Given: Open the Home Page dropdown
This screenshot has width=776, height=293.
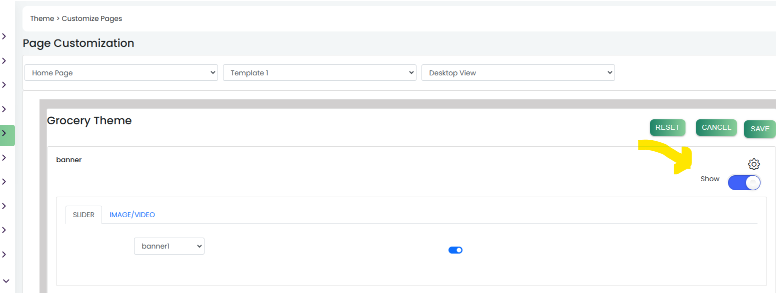Looking at the screenshot, I should coord(121,73).
